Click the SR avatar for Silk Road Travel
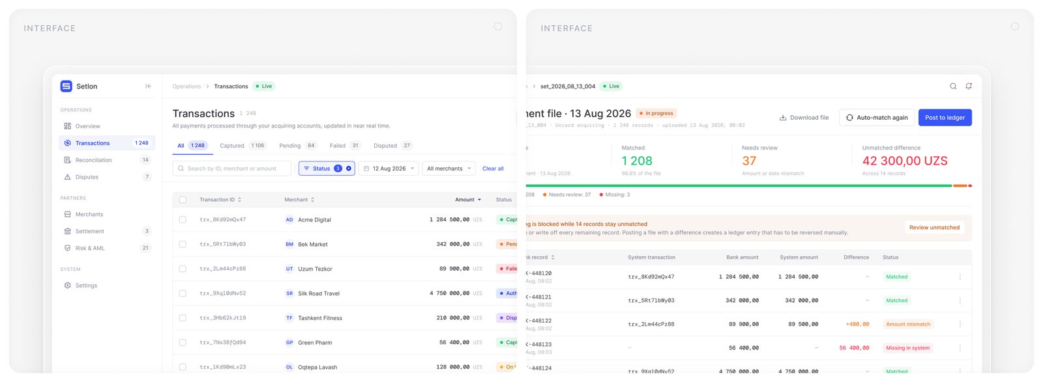 (x=289, y=293)
